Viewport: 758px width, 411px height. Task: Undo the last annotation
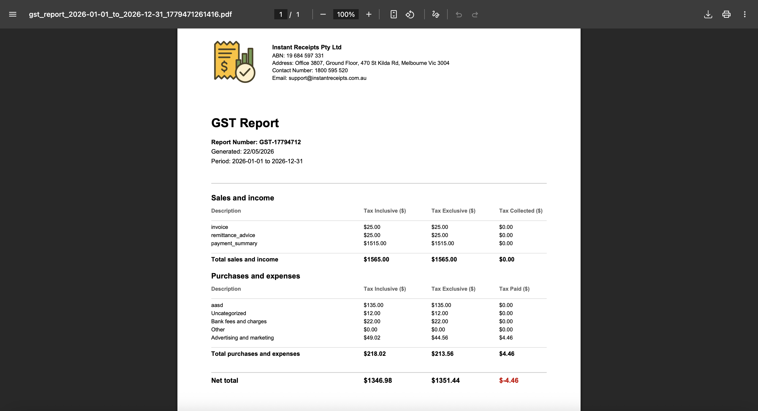point(459,14)
